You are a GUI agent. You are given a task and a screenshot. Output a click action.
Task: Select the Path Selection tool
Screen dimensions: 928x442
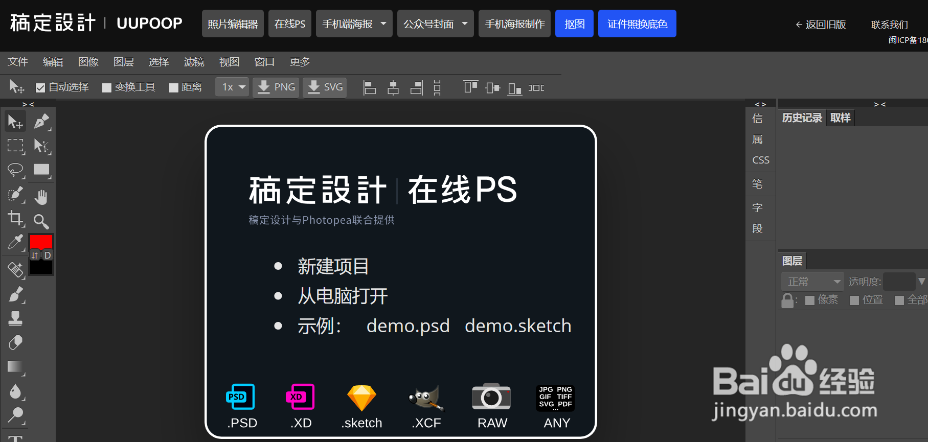pyautogui.click(x=41, y=146)
